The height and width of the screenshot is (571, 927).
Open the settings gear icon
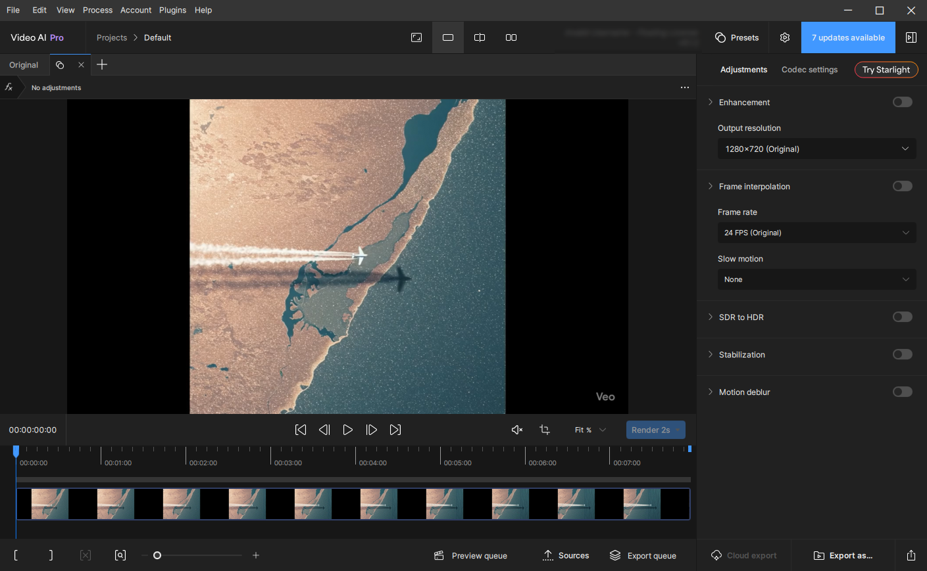785,37
